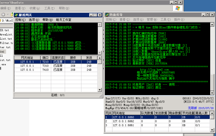The width and height of the screenshot is (216, 136).
Task: Click 网关地址 column header in 热血传奇 table
Action: tap(126, 113)
